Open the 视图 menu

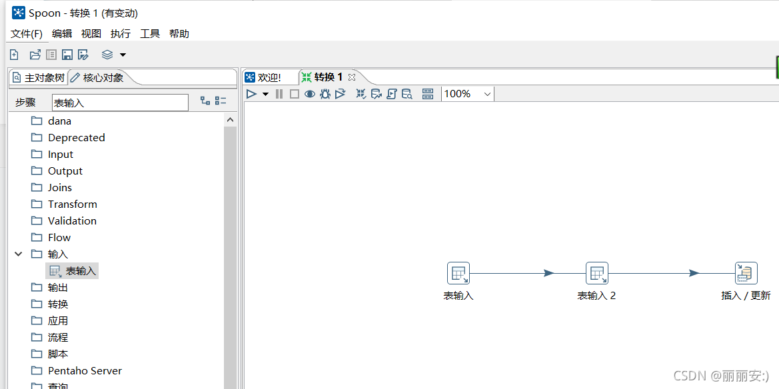click(91, 34)
